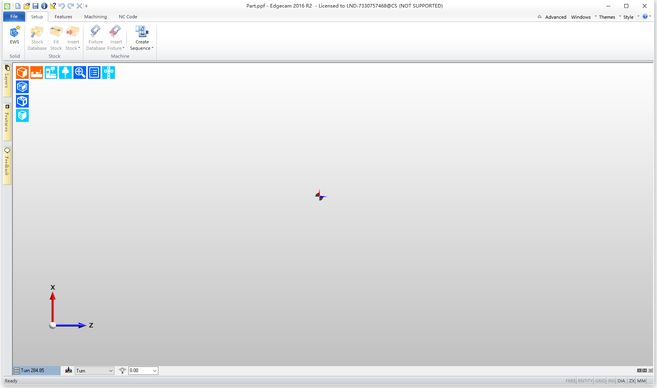The width and height of the screenshot is (657, 388).
Task: Click the cyan shaded cube render icon
Action: (22, 116)
